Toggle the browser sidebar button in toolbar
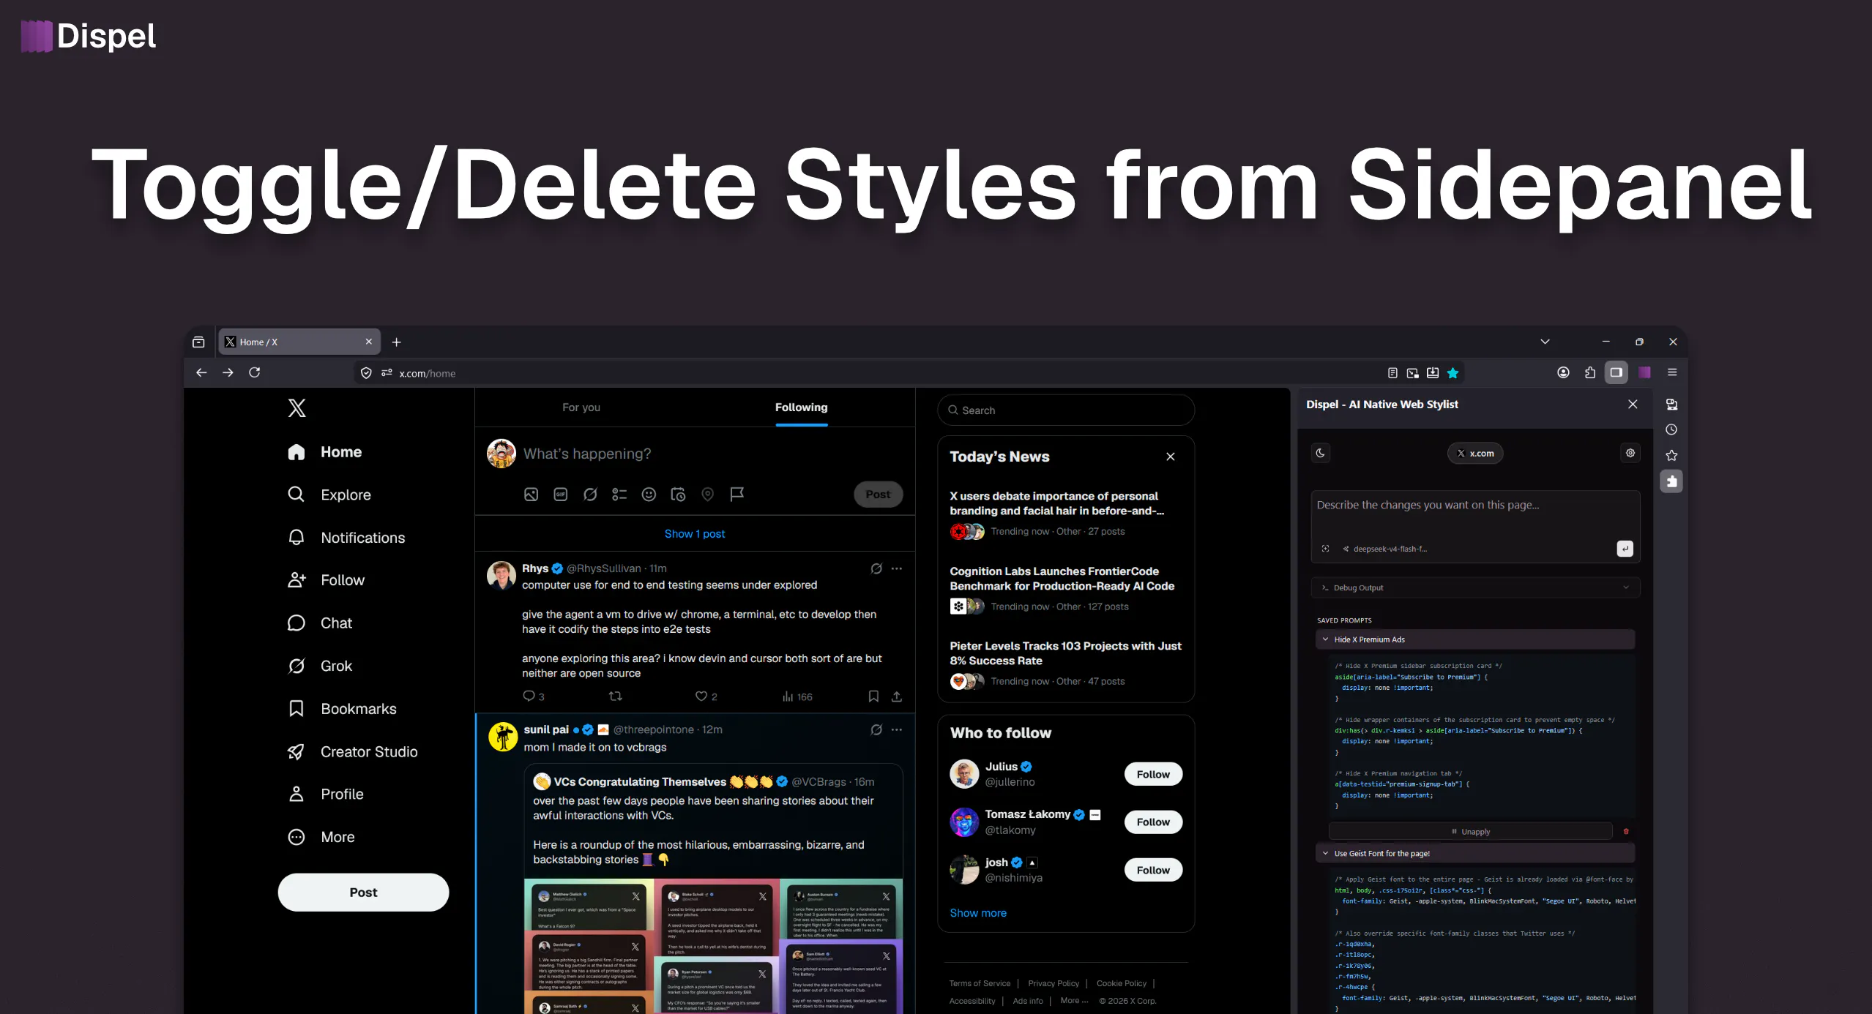 pyautogui.click(x=1616, y=372)
